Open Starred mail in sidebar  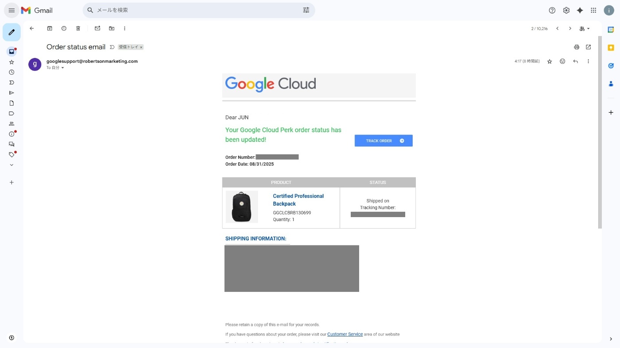click(x=12, y=62)
